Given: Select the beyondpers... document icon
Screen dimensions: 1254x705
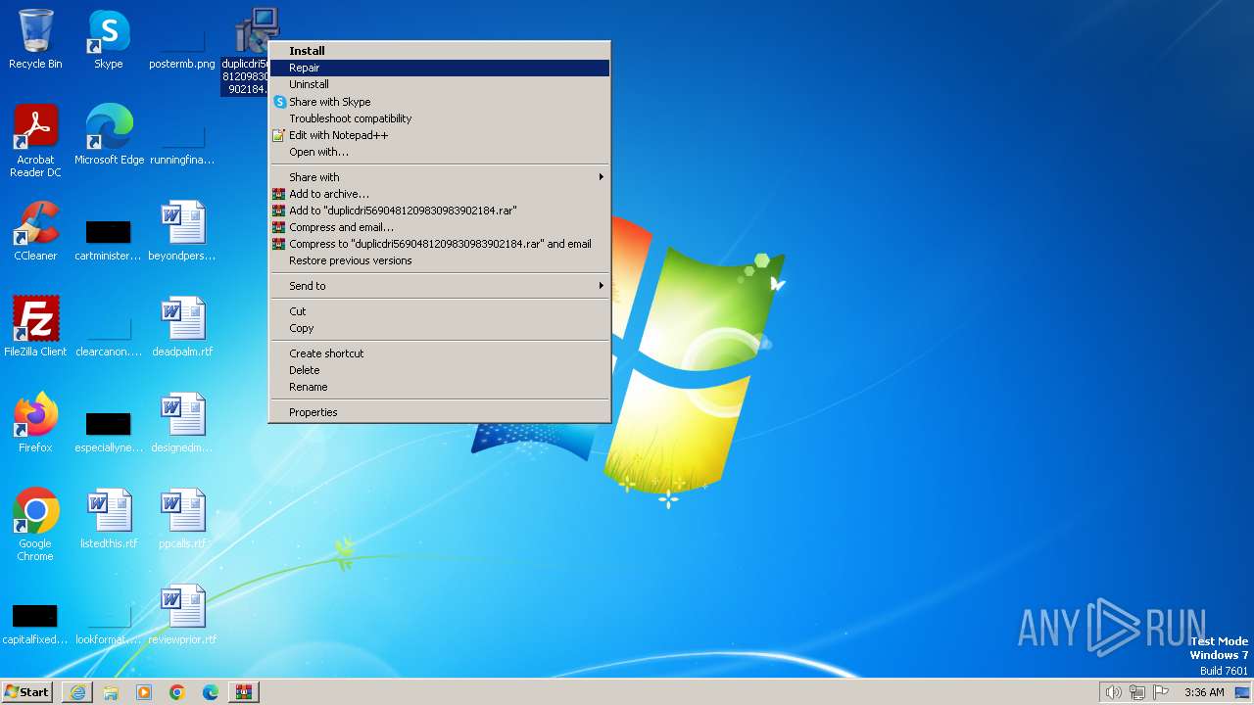Looking at the screenshot, I should [x=182, y=231].
